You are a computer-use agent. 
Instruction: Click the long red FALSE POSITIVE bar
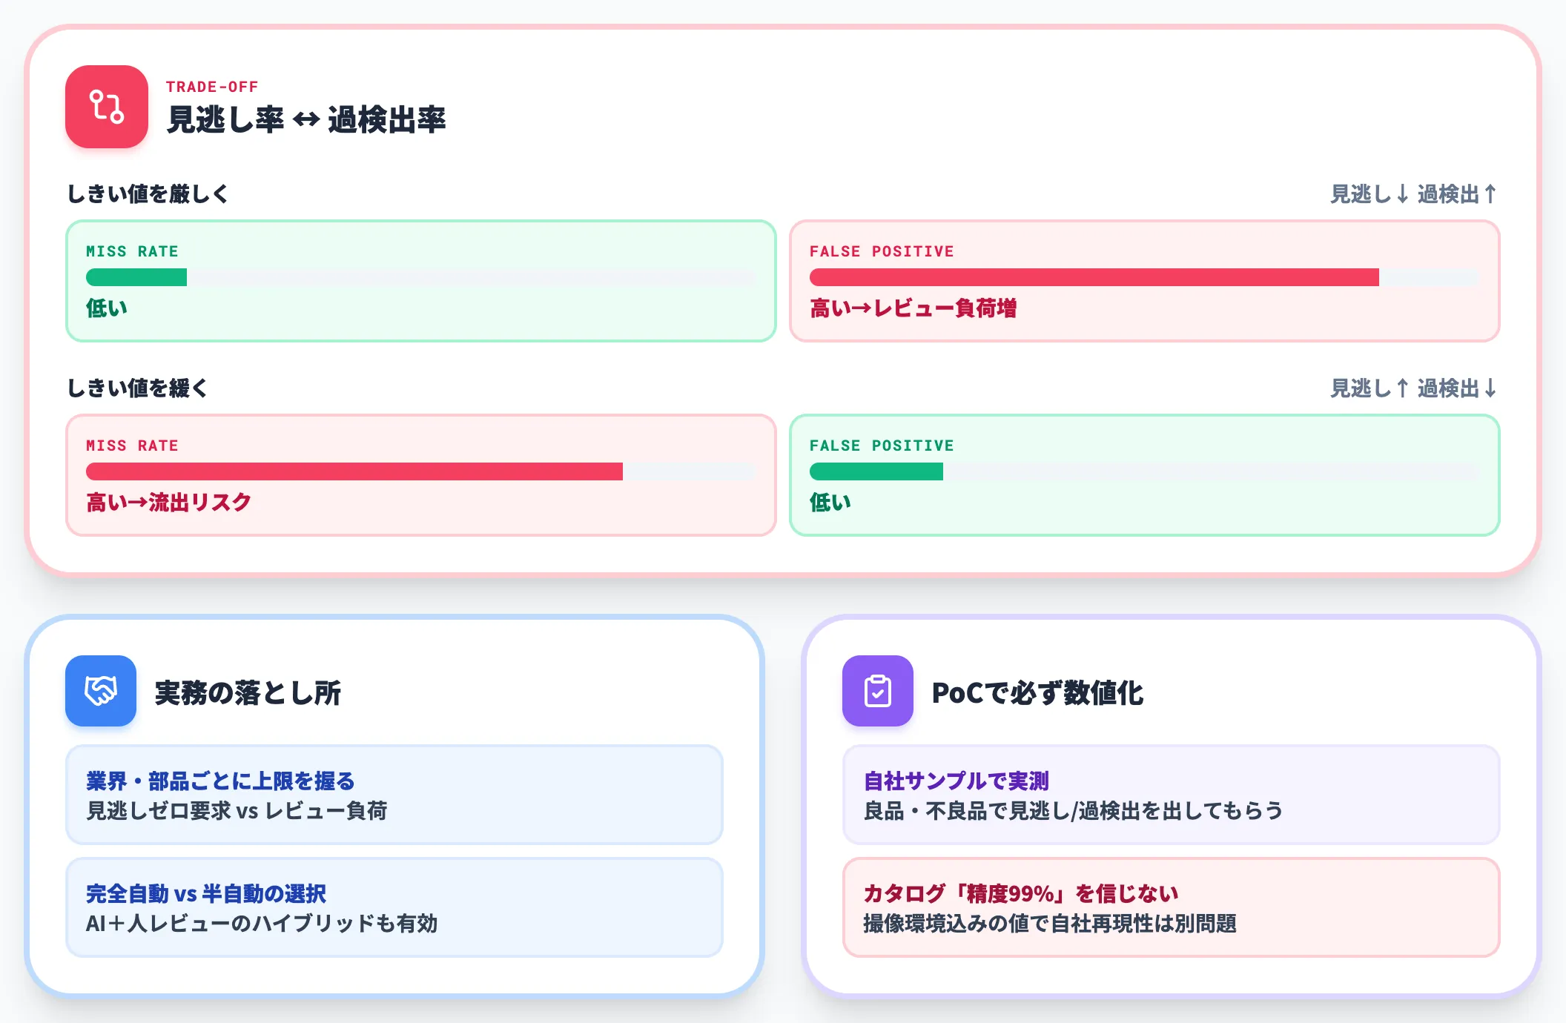click(1094, 277)
